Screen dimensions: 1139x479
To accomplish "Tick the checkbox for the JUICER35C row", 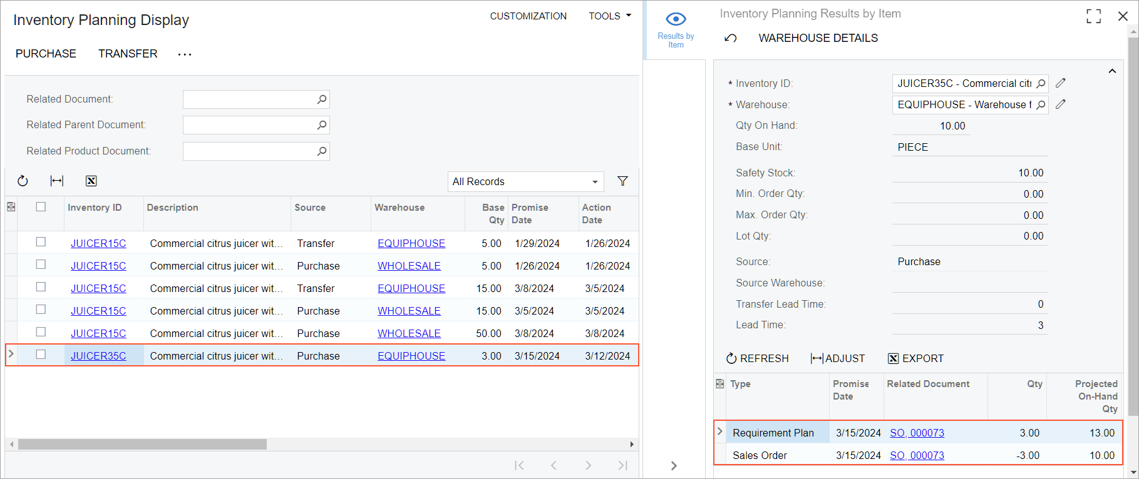I will click(x=41, y=355).
